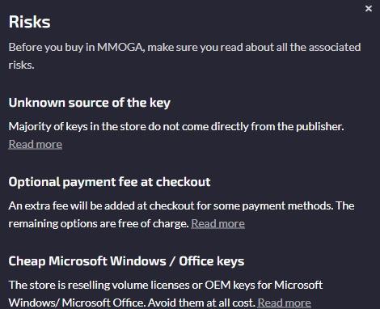Click the Risks title heading

pyautogui.click(x=30, y=22)
